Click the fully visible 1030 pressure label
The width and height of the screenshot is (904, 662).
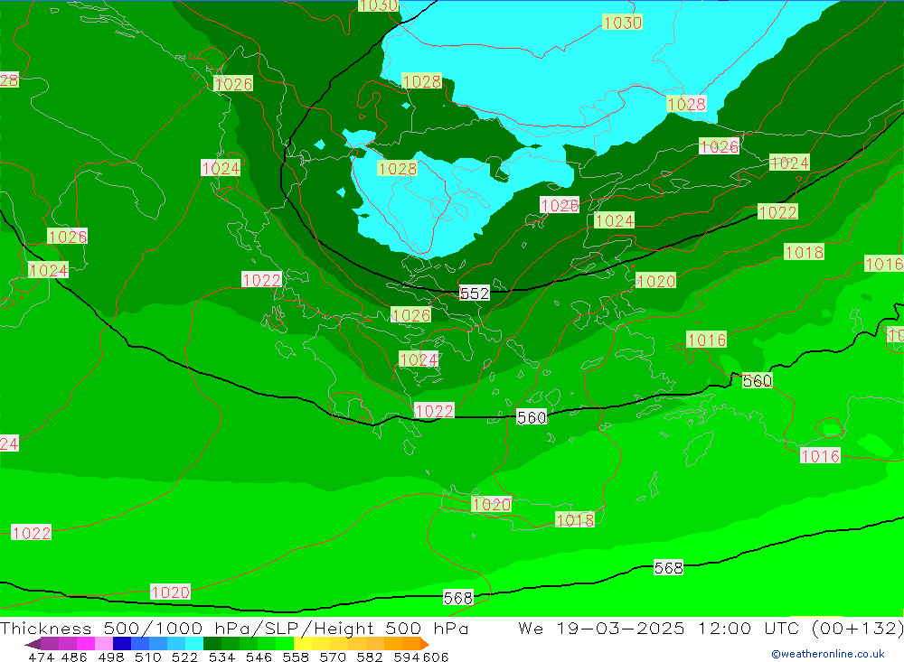(x=622, y=23)
